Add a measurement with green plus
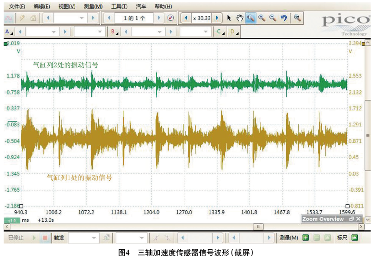 pos(306,238)
